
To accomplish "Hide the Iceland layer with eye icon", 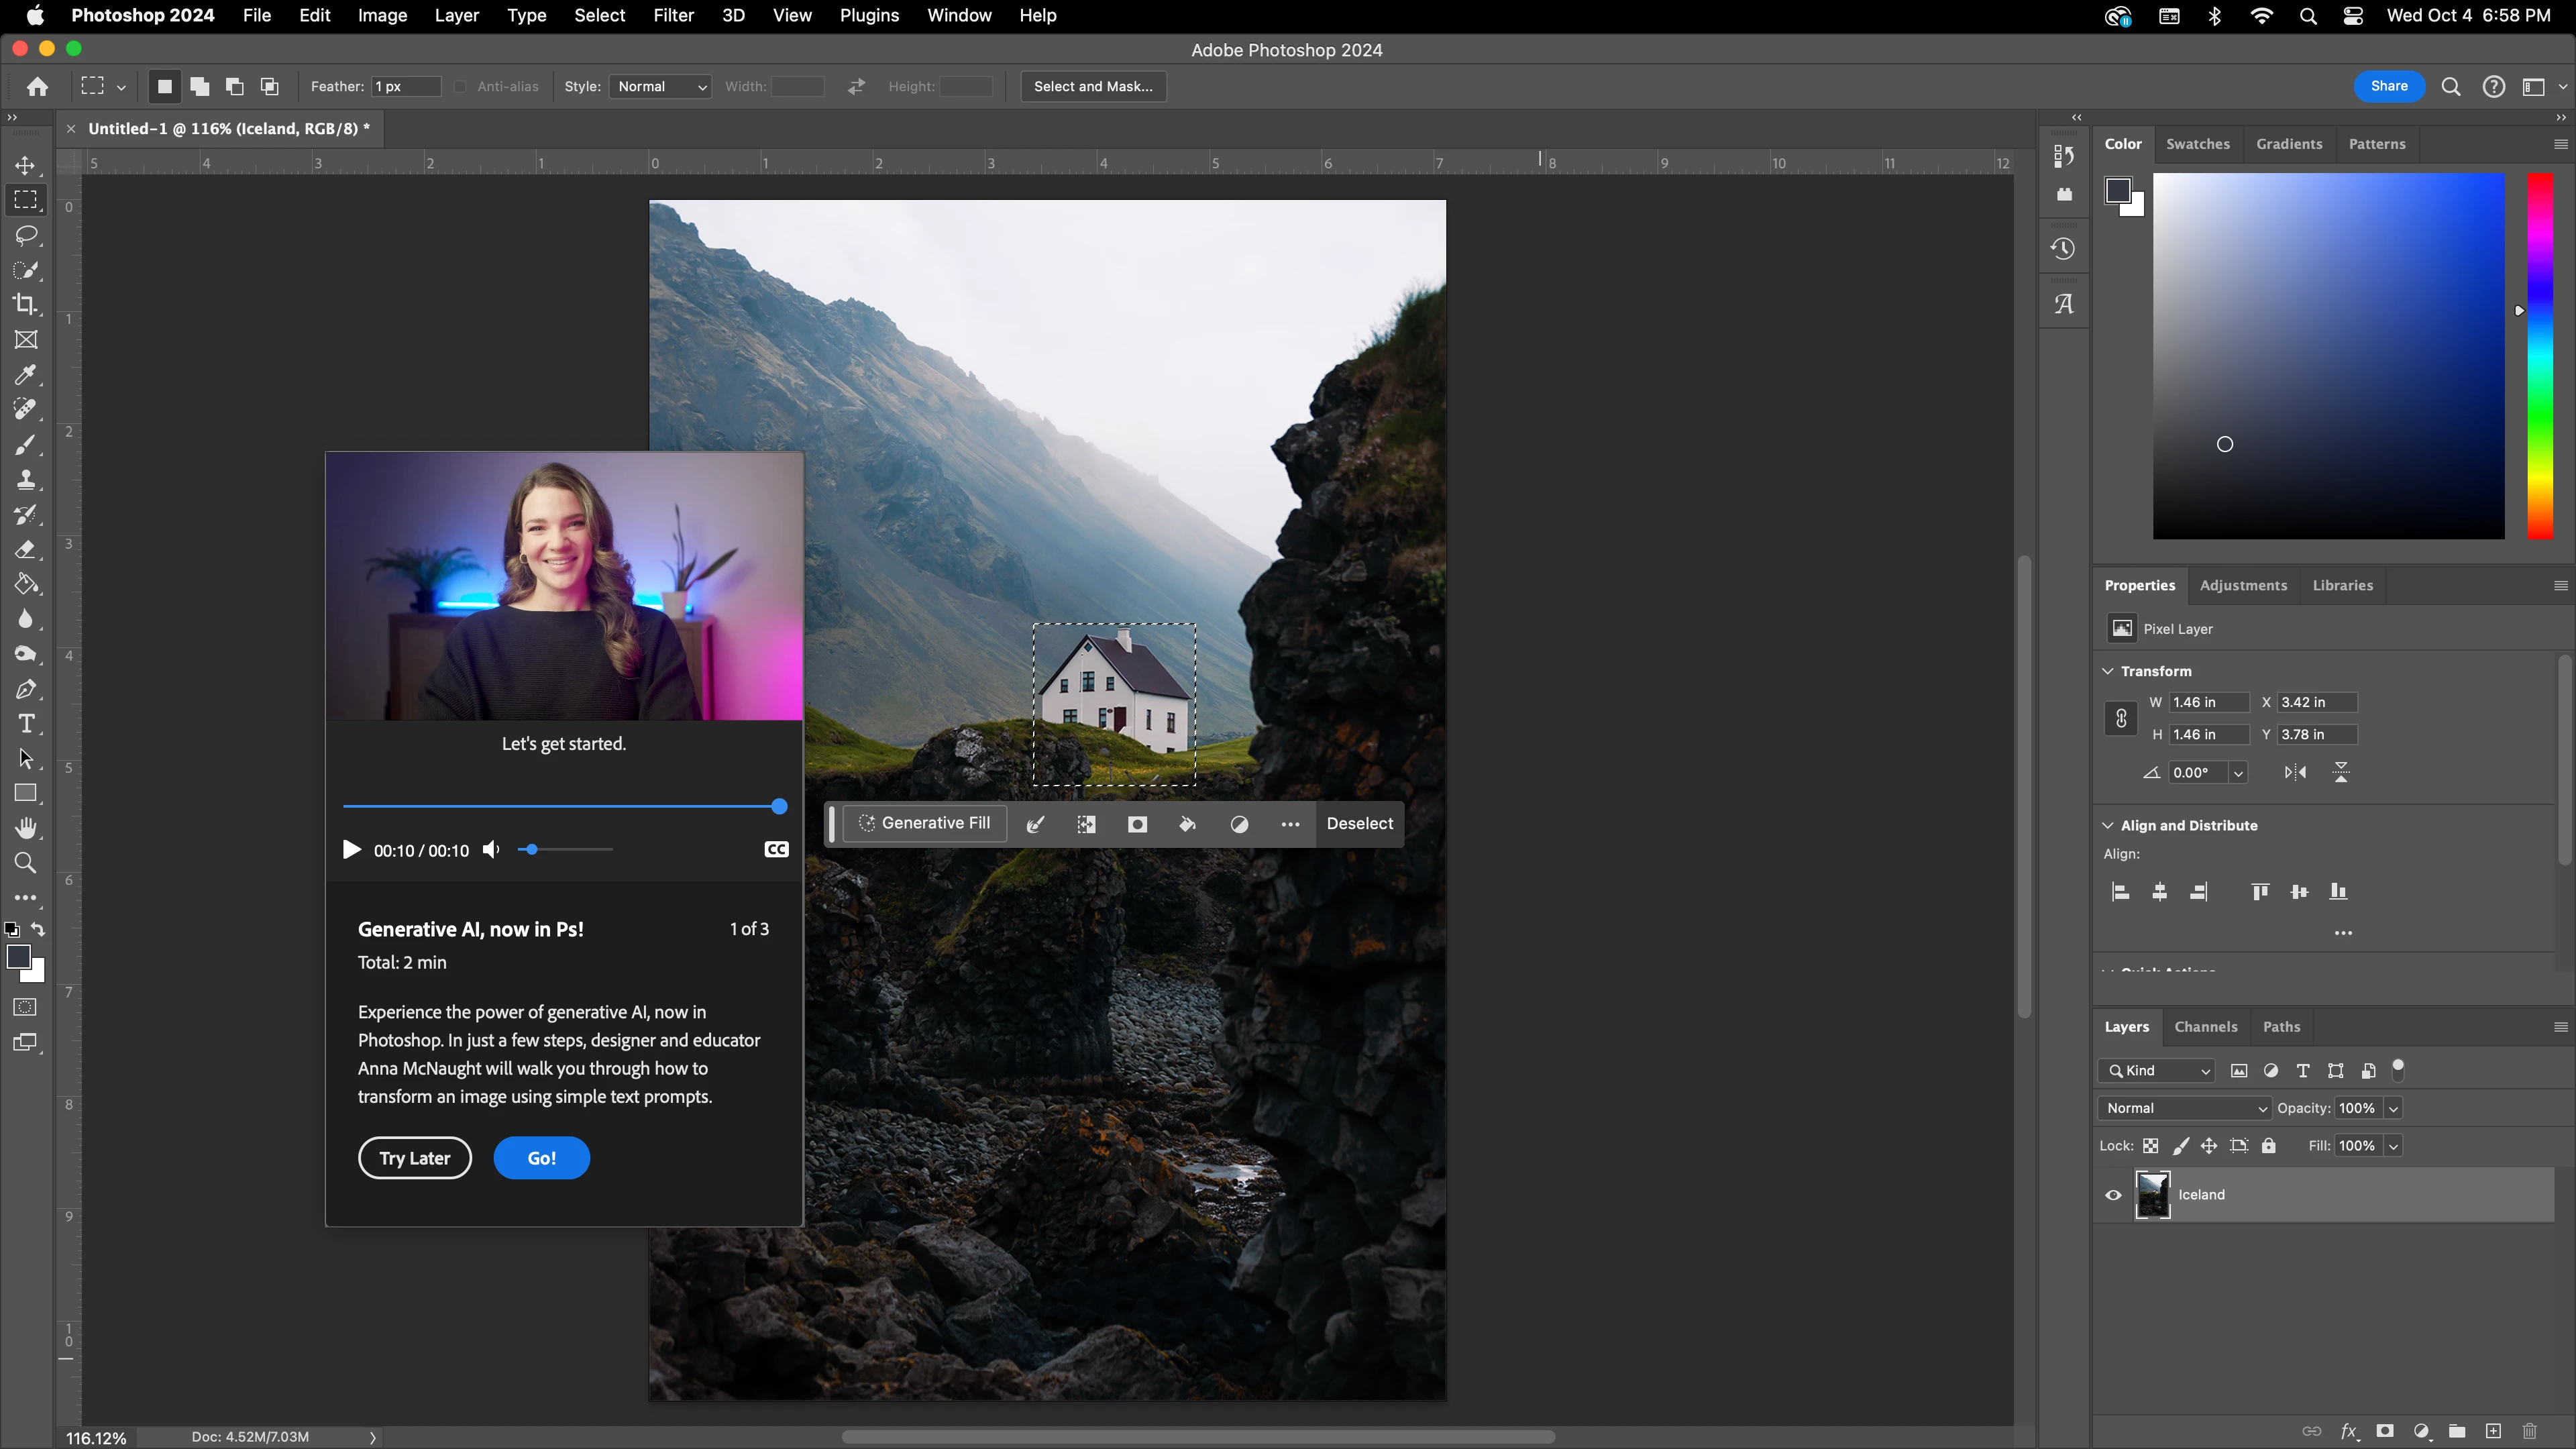I will (2113, 1195).
